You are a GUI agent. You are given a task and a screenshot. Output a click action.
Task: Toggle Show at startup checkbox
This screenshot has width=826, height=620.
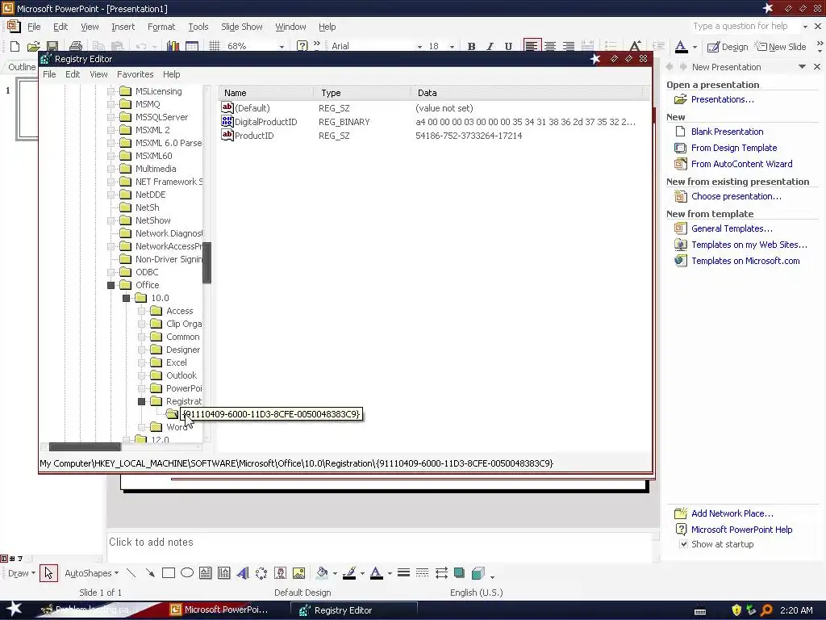(683, 544)
